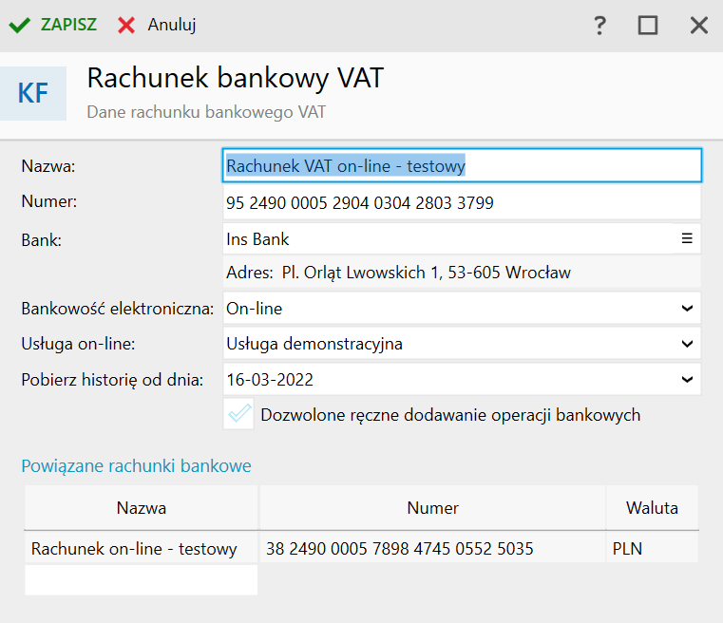Viewport: 723px width, 623px height.
Task: Close the Rachunek bankowy VAT dialog
Action: coord(699,26)
